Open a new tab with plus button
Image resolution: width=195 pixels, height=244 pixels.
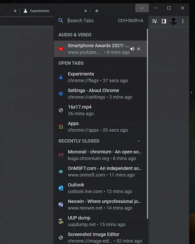[x=97, y=11]
